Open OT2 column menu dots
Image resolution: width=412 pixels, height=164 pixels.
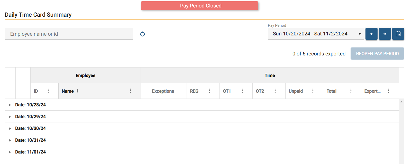coord(275,91)
